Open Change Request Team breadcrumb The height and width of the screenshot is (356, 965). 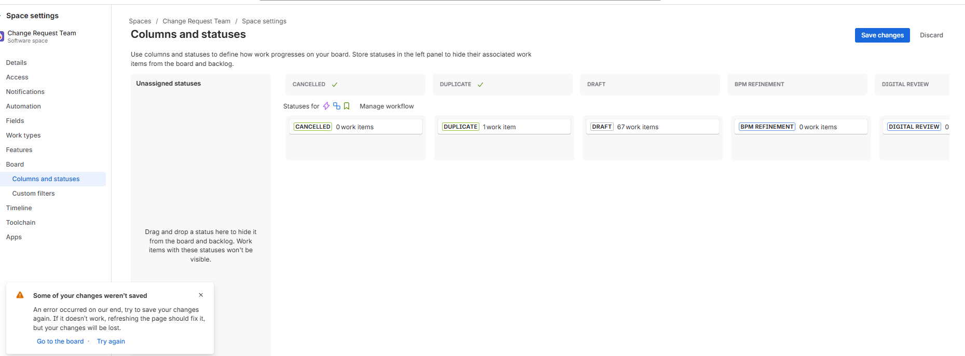click(x=196, y=21)
